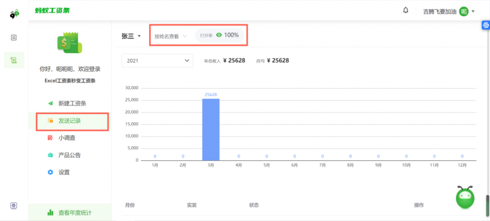The height and width of the screenshot is (221, 490).
Task: Expand the 张三 name selector arrow
Action: pyautogui.click(x=139, y=36)
